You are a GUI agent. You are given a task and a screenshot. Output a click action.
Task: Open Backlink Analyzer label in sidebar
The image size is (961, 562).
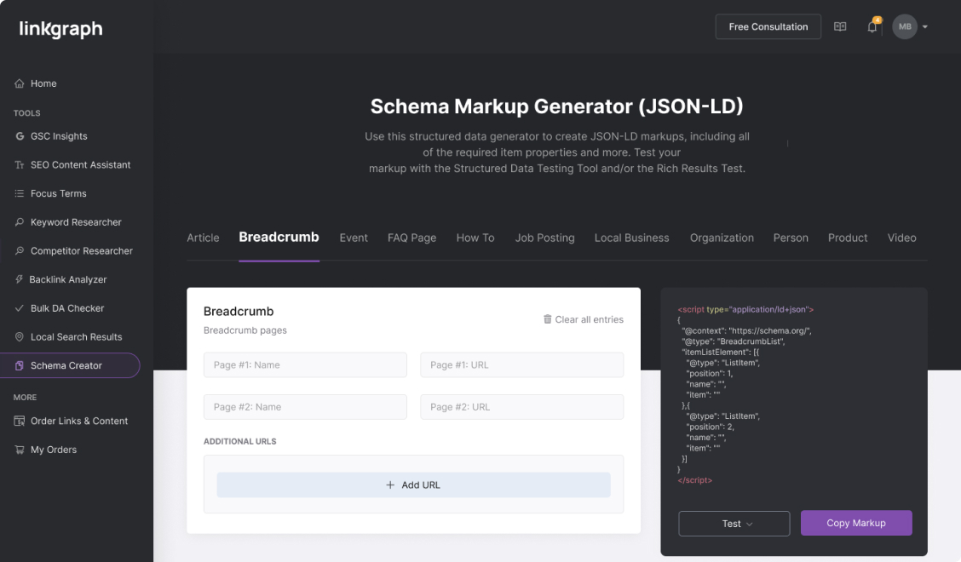[68, 279]
